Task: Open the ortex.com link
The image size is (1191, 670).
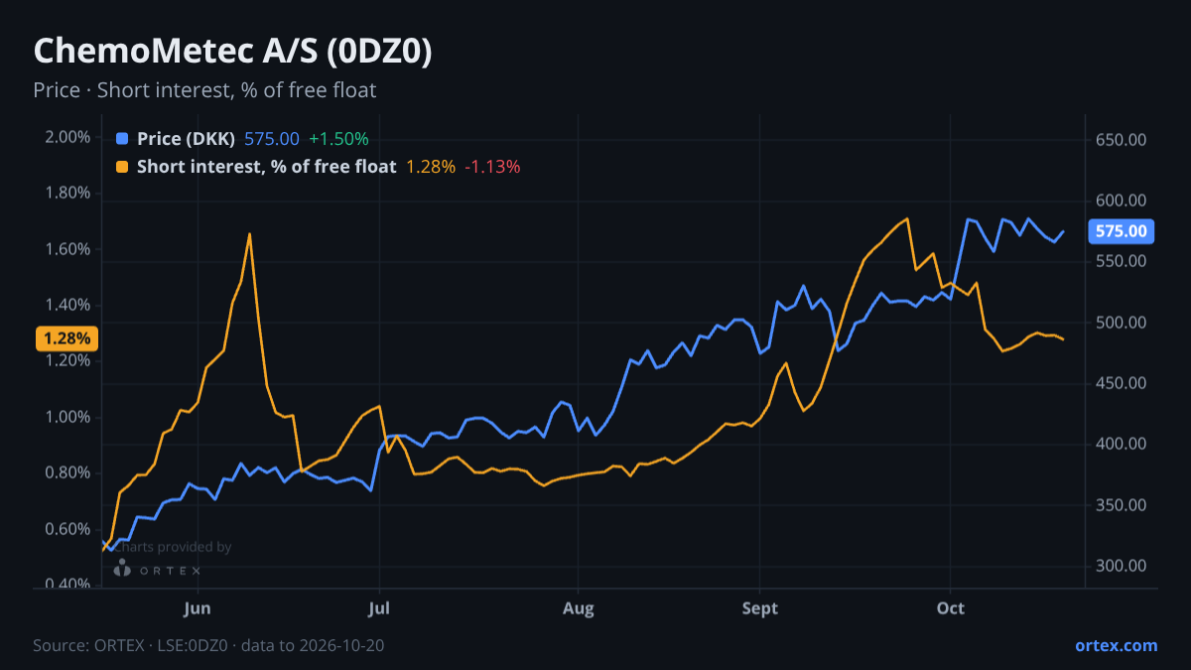Action: (x=1116, y=645)
